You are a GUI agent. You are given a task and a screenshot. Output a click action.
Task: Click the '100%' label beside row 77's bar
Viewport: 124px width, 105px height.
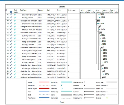pyautogui.click(x=104, y=44)
